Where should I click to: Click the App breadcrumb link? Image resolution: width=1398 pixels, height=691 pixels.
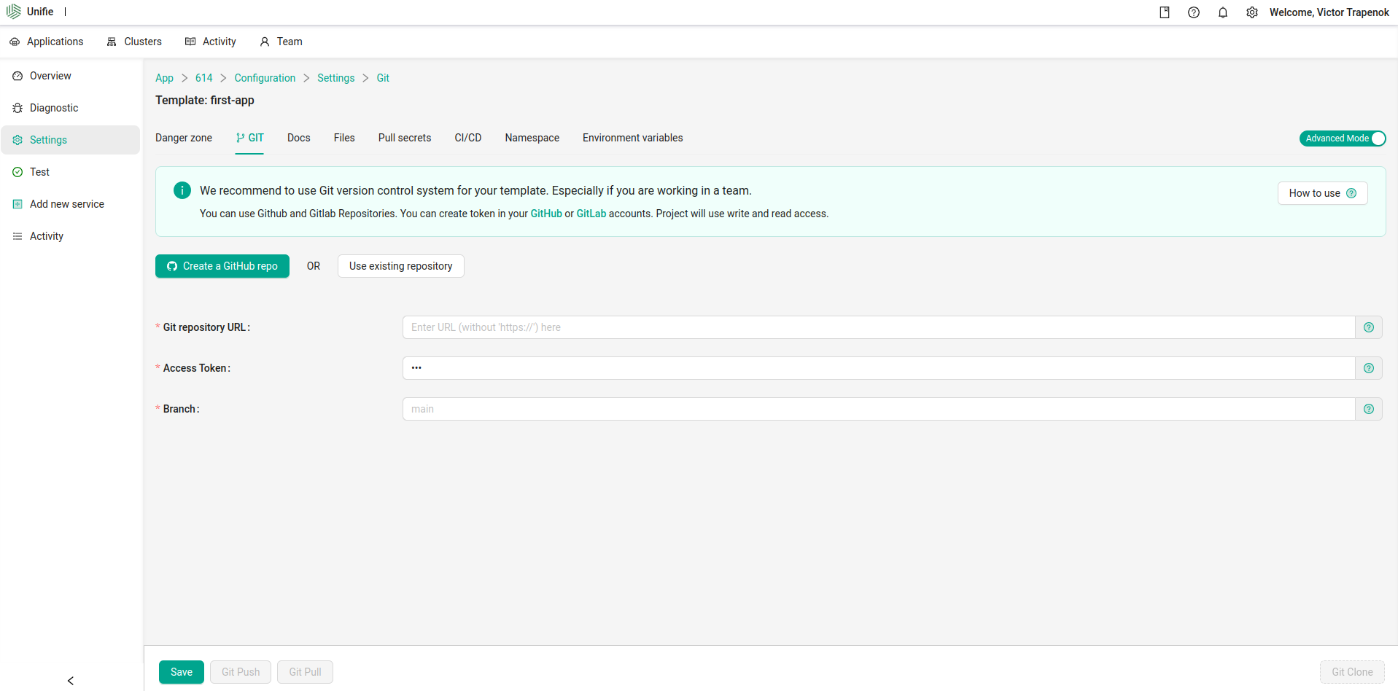pyautogui.click(x=164, y=78)
